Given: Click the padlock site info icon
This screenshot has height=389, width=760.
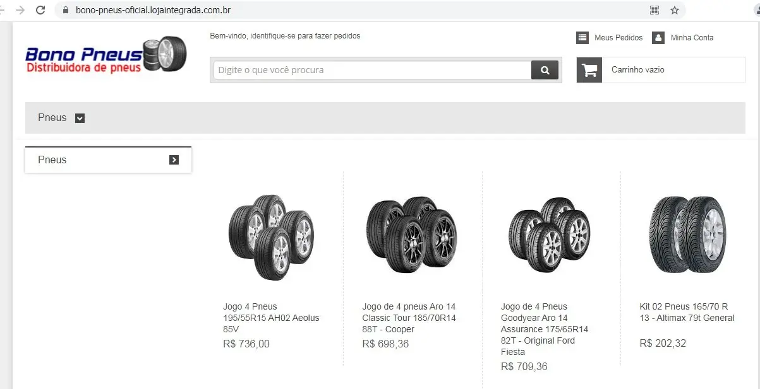Looking at the screenshot, I should [x=64, y=10].
